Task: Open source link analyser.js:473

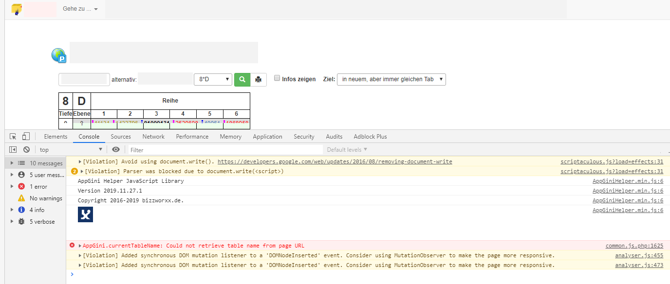Action: tap(639, 265)
